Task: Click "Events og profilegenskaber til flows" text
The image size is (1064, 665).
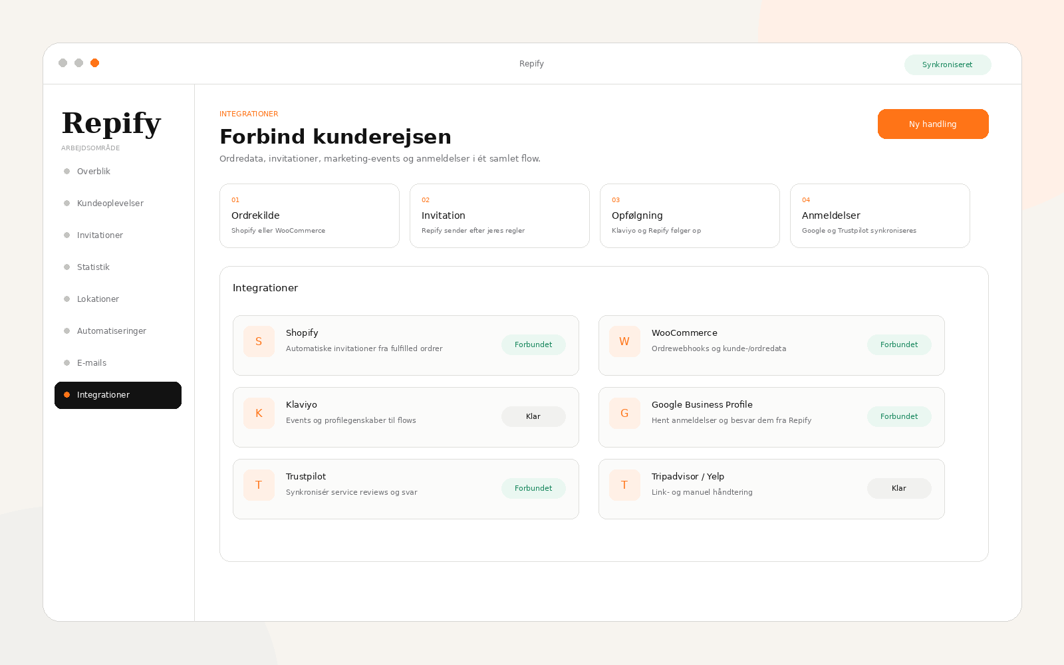Action: click(351, 420)
